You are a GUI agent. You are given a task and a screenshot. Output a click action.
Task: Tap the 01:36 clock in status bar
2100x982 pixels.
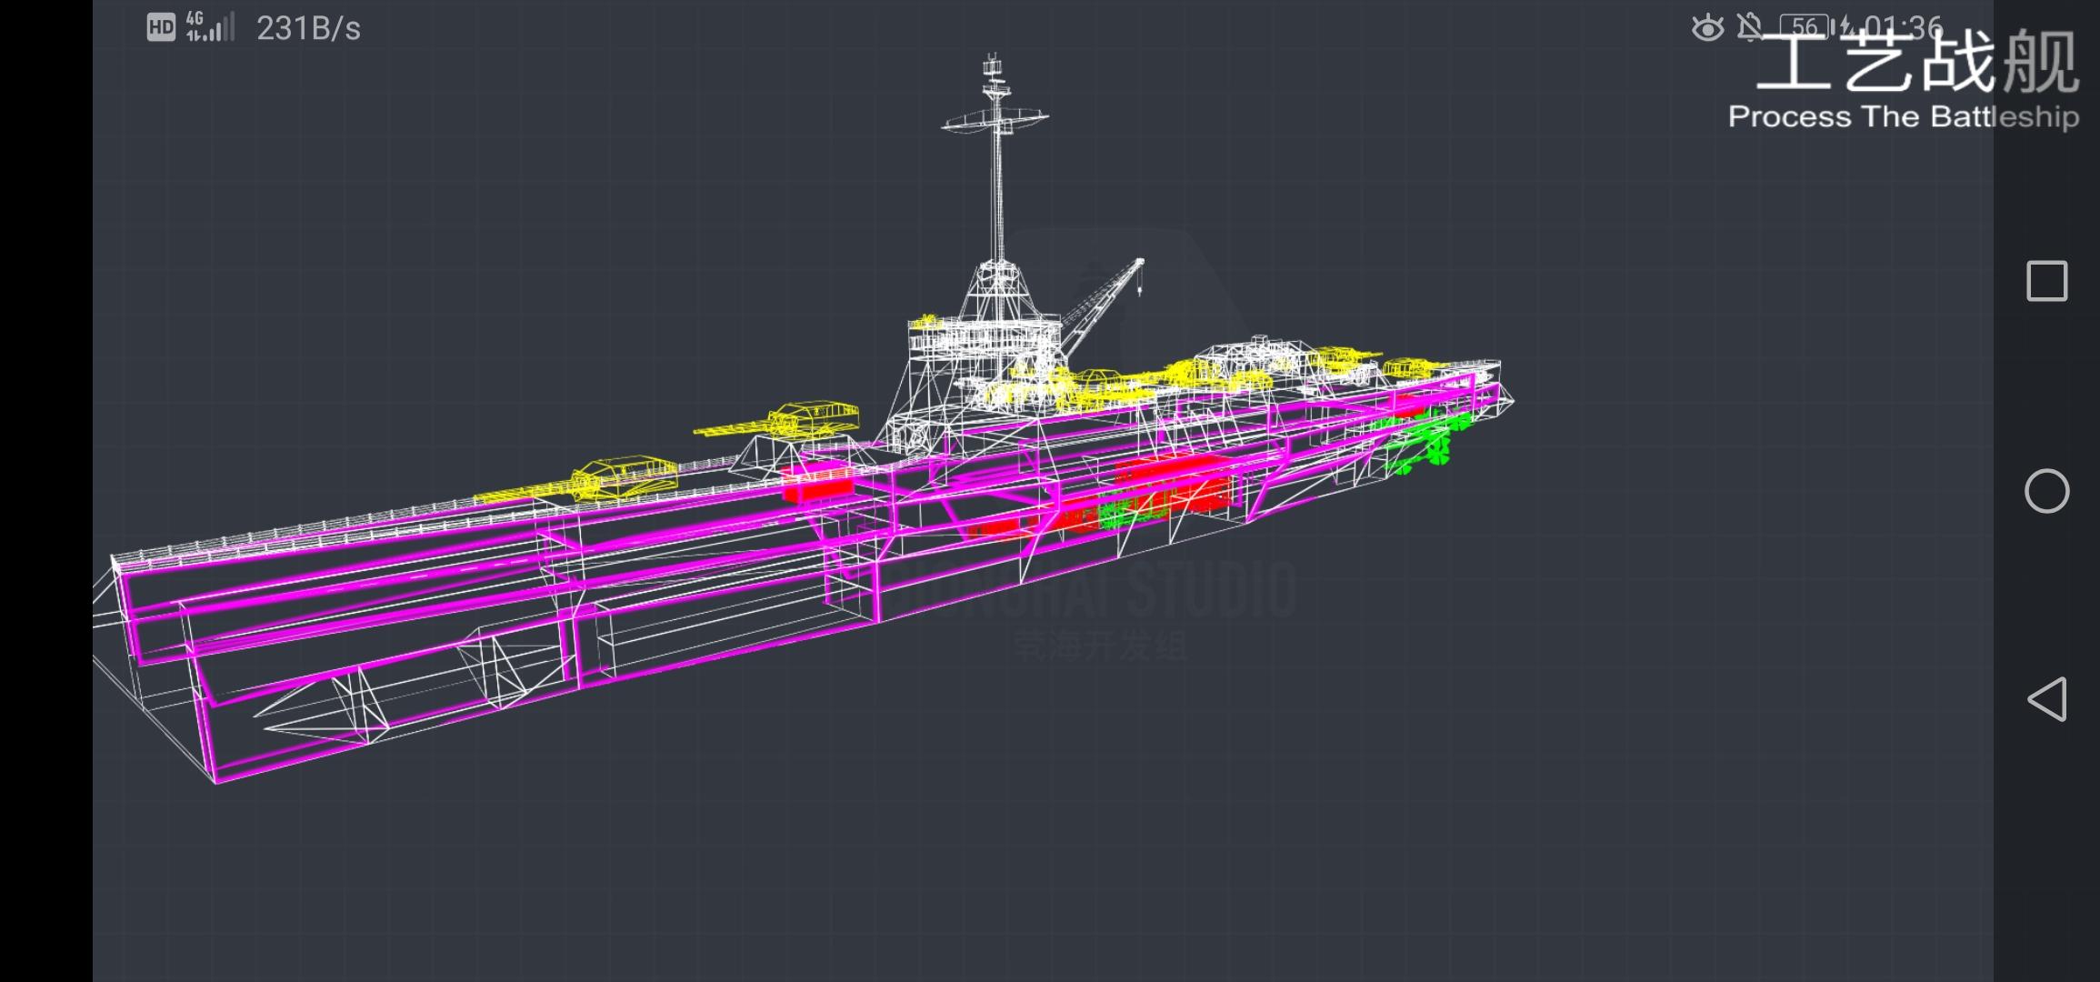(1902, 28)
